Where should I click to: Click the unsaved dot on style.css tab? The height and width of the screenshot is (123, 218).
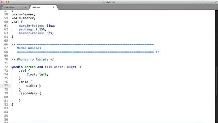[53, 7]
